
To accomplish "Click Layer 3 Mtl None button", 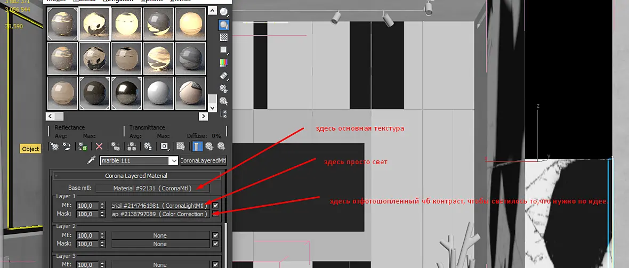I will 160,265.
